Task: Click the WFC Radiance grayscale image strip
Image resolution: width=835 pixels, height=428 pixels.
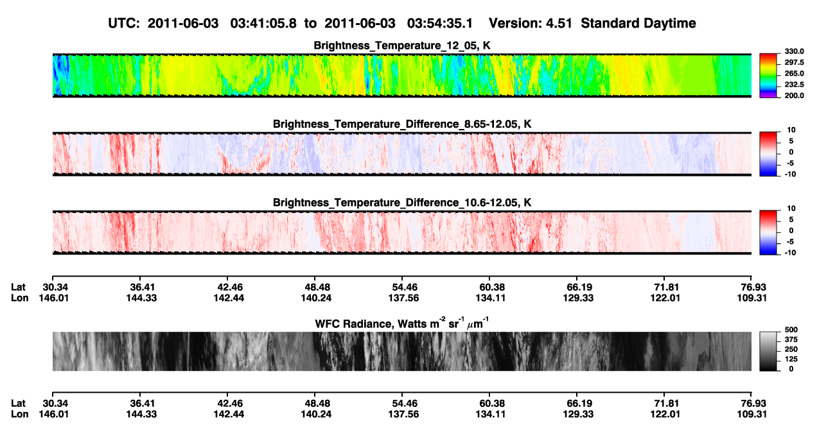Action: click(x=402, y=351)
